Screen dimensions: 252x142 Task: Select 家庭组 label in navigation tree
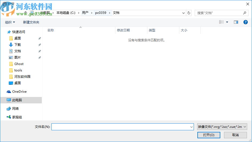point(17,117)
